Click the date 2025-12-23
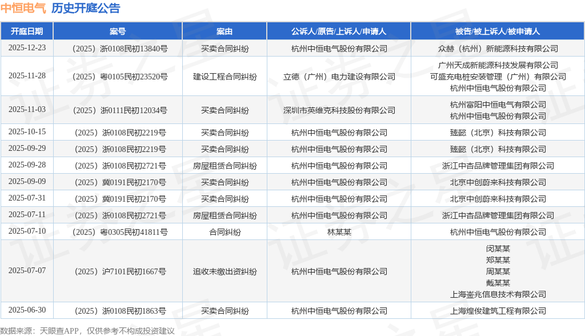 point(27,48)
